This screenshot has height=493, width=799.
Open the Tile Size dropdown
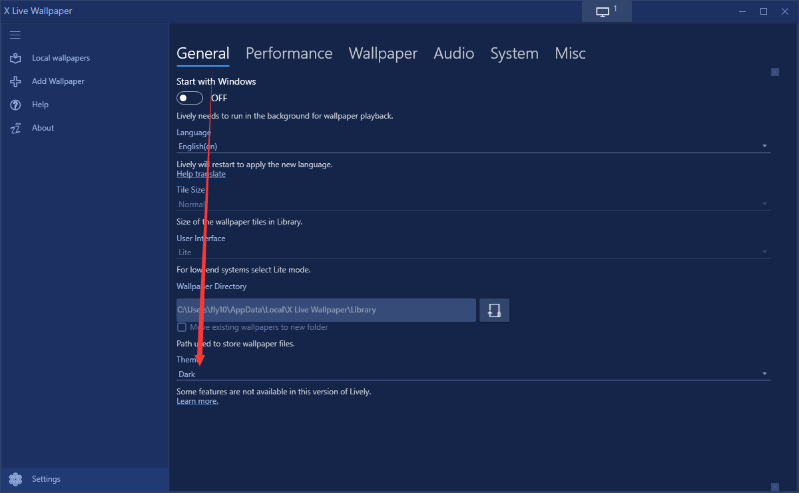tap(473, 204)
